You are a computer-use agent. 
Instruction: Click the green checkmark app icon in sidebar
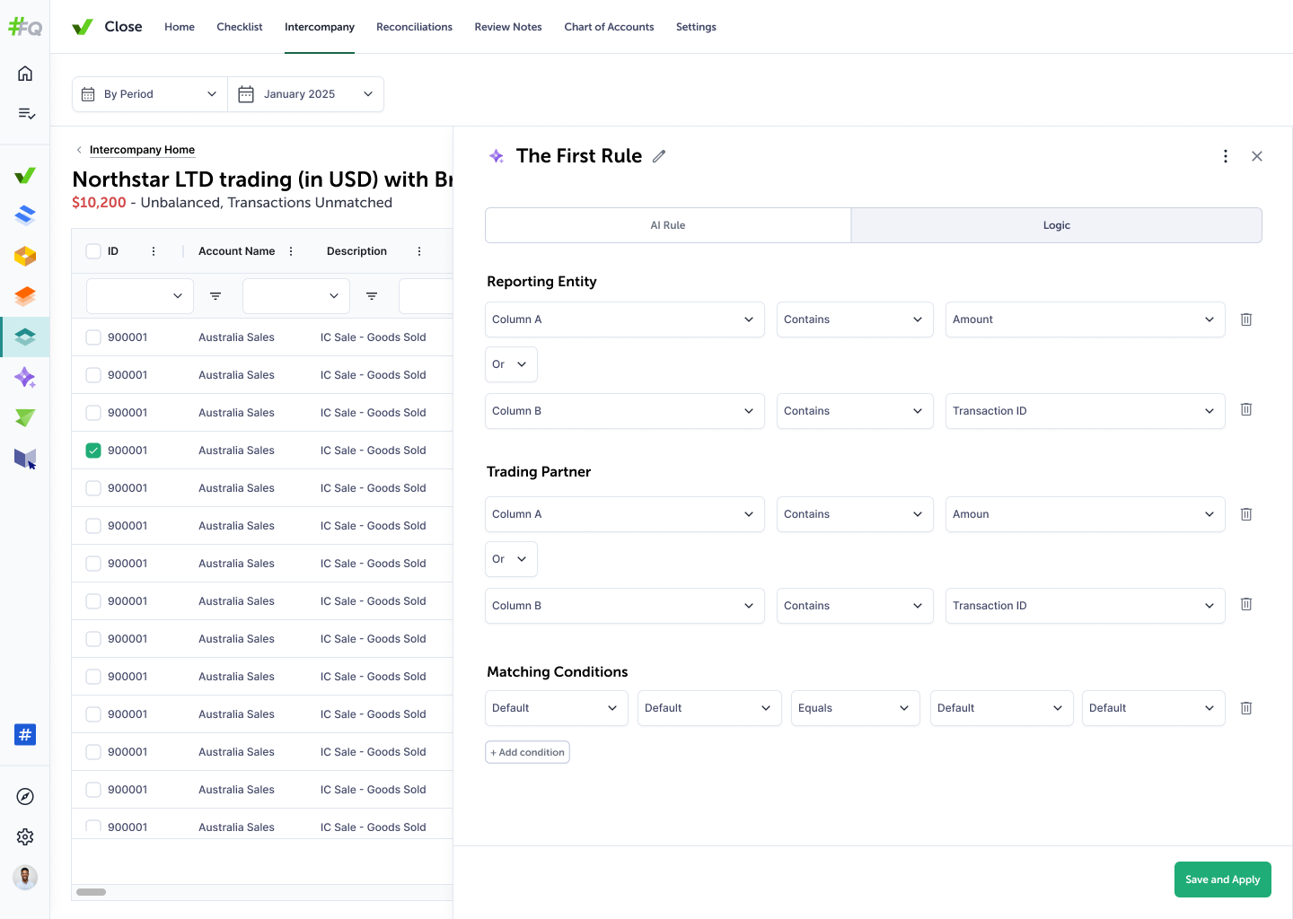[25, 175]
